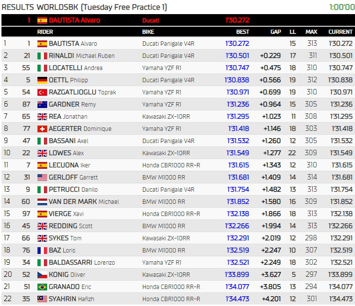
Task: Click the German flag next to OETTL Philipp
Action: pyautogui.click(x=42, y=80)
